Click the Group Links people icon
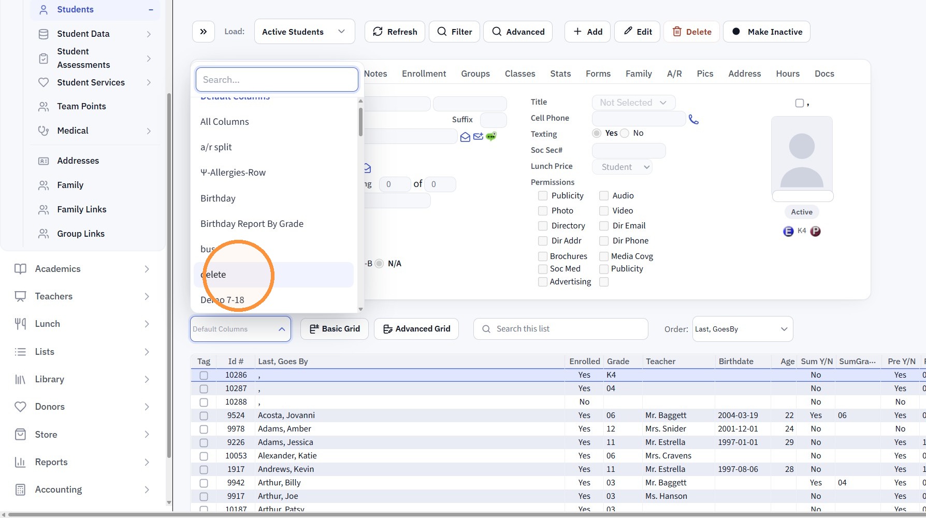926x518 pixels. coord(44,234)
